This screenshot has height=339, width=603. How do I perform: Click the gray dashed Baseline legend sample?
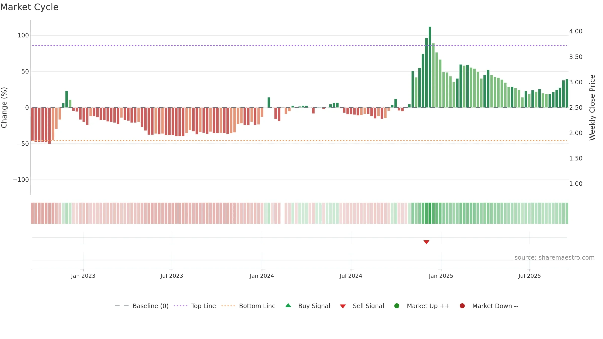point(122,306)
